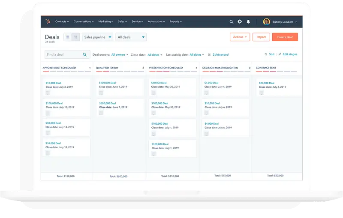
Task: Click magnifier icon in Find a deal box
Action: pos(84,55)
